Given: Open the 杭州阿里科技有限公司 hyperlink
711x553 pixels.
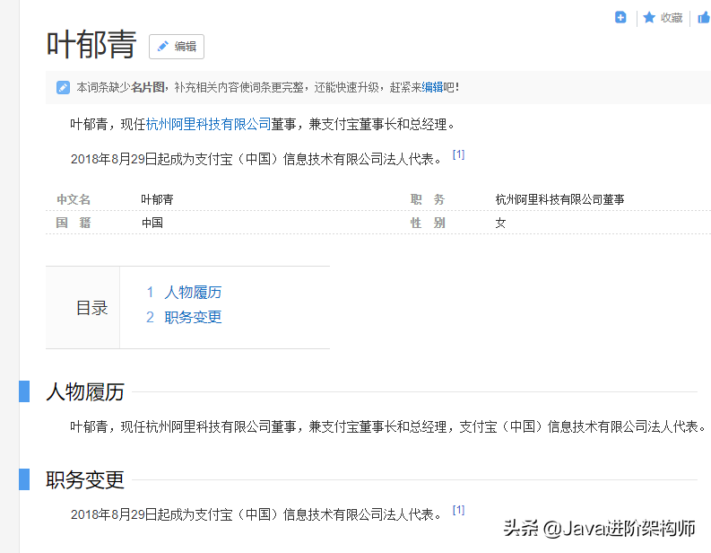Looking at the screenshot, I should click(x=208, y=124).
